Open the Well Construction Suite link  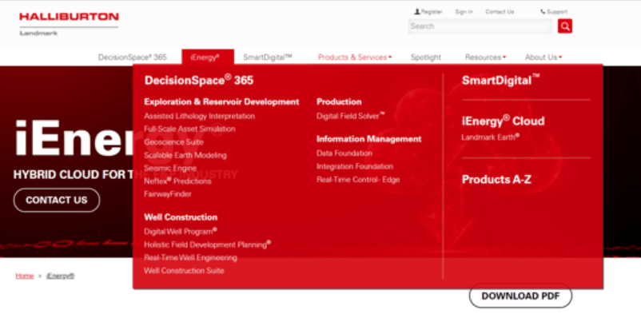(184, 271)
